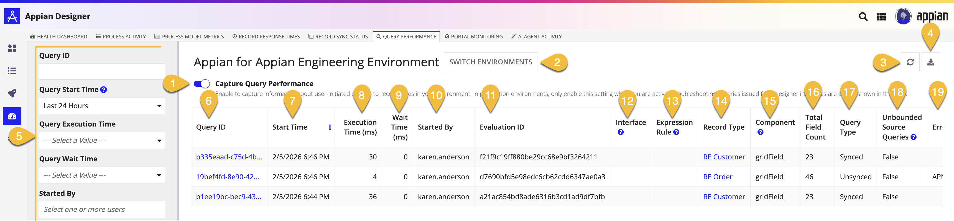Image resolution: width=954 pixels, height=221 pixels.
Task: Open the first sidebar icon with squares
Action: pyautogui.click(x=12, y=49)
